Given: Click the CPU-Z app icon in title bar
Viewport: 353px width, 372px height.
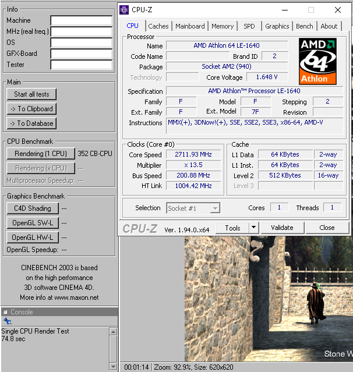Looking at the screenshot, I should tap(124, 10).
